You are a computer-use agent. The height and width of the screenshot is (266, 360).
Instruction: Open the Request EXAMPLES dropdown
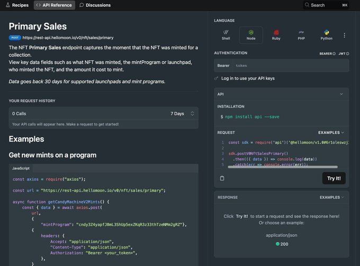[331, 132]
